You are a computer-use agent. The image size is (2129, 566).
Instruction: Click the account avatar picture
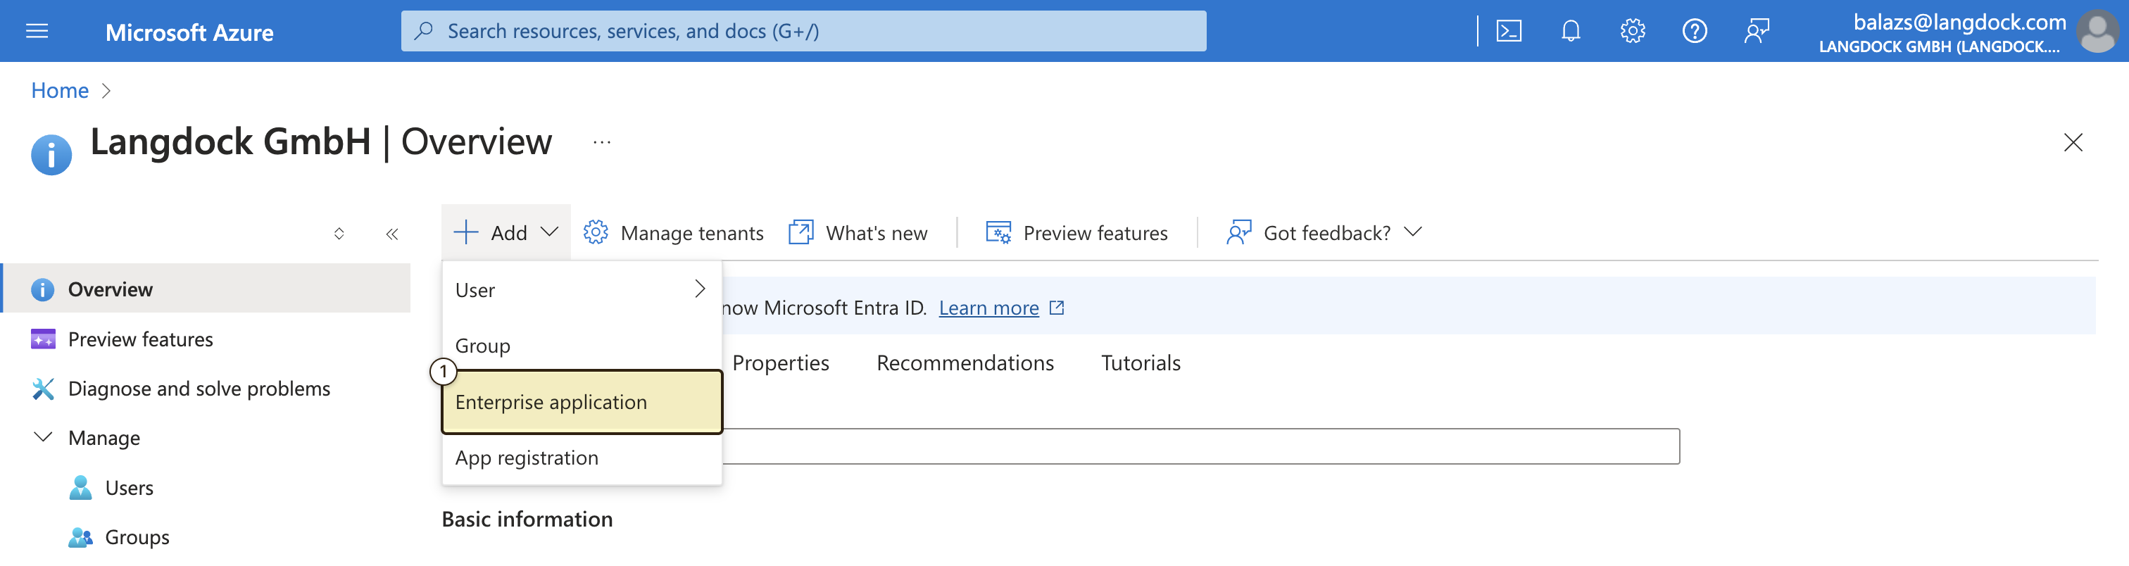[x=2097, y=32]
